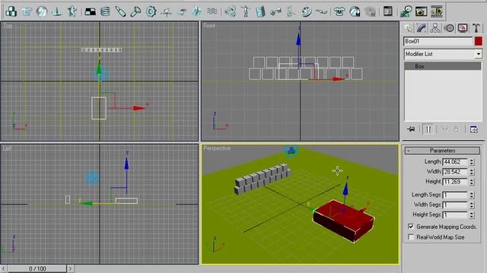Click the Length Segs value field

pos(455,195)
